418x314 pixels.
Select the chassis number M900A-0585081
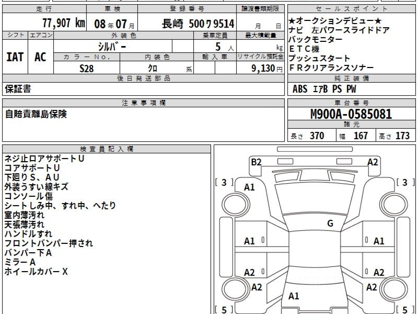[351, 114]
